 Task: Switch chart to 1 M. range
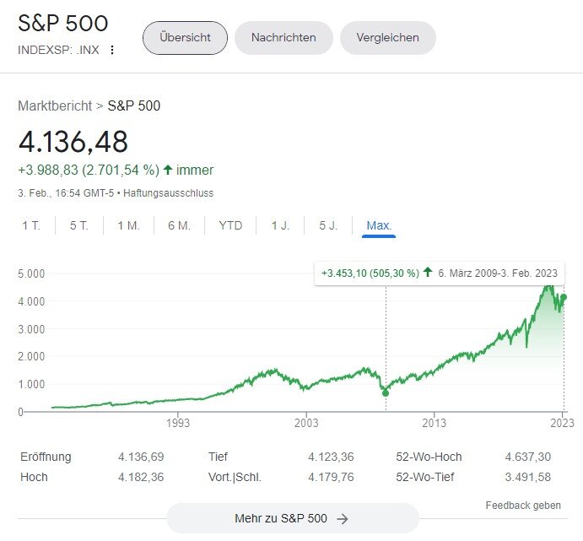128,225
